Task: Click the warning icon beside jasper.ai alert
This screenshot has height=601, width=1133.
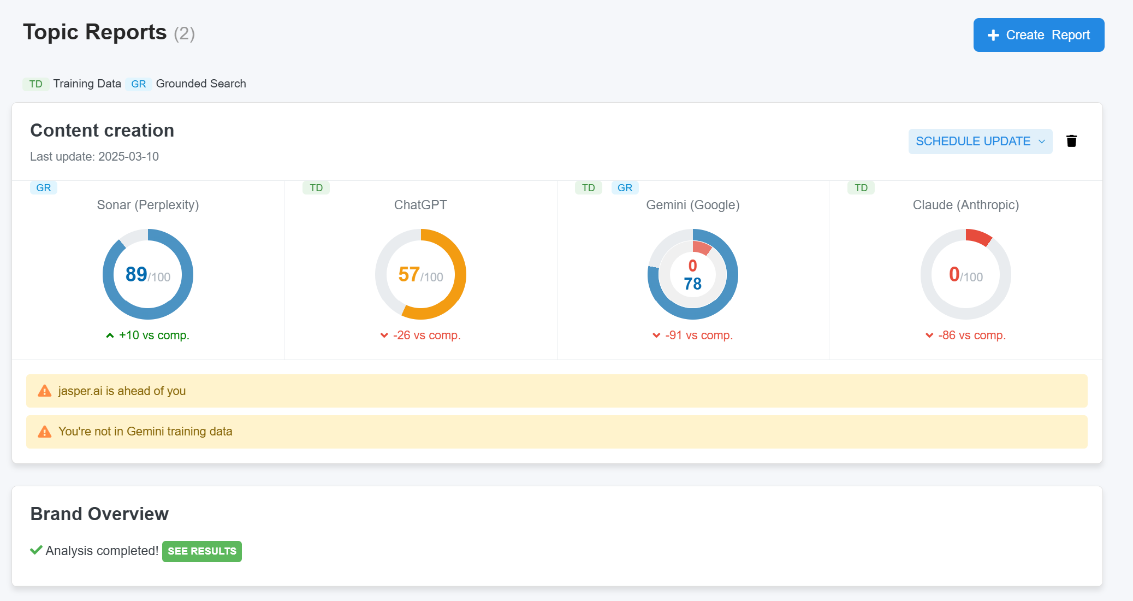Action: 44,391
